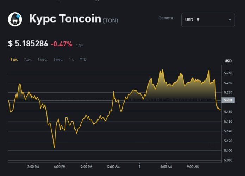Click the Курс Toncoin heading
The height and width of the screenshot is (176, 245).
pos(65,19)
